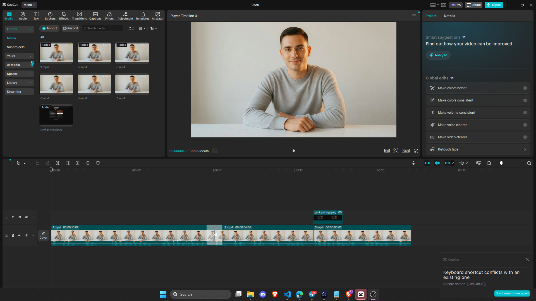
Task: Open the Media top tab
Action: point(9,16)
